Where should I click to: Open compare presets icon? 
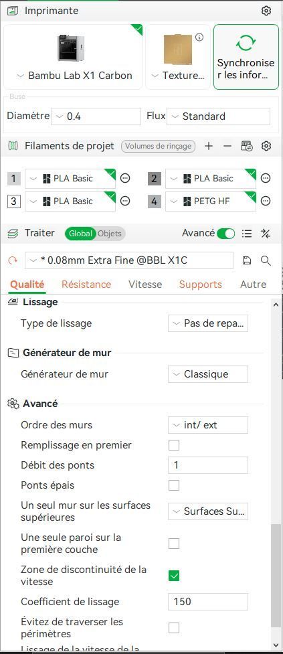point(266,233)
